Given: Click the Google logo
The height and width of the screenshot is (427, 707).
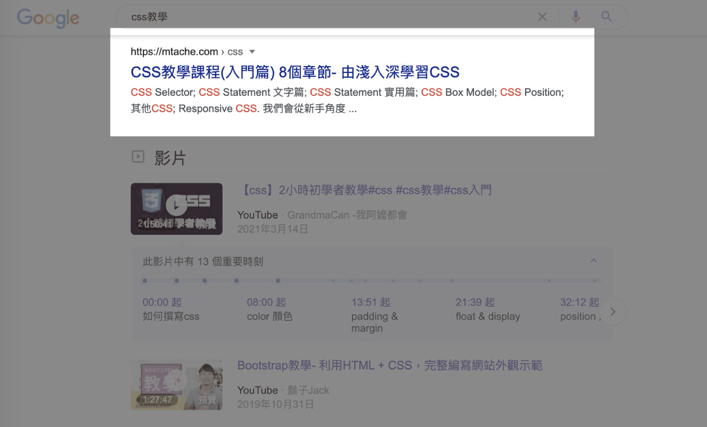Looking at the screenshot, I should 48,18.
